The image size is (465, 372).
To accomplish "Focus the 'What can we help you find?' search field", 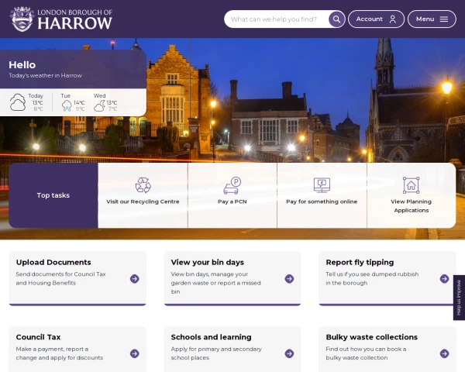I will (x=277, y=19).
